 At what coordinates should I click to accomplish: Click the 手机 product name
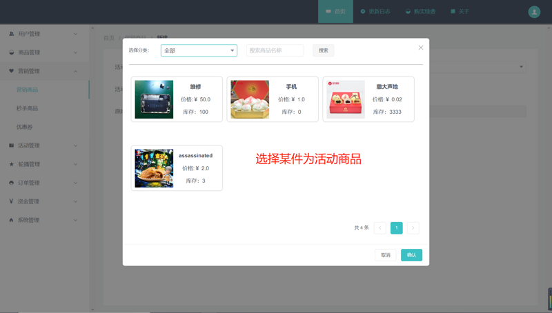tap(291, 86)
